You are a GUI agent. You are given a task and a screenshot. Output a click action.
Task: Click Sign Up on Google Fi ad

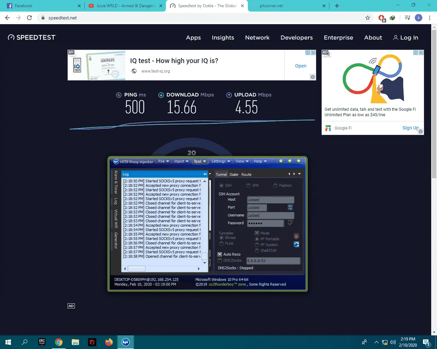(410, 128)
